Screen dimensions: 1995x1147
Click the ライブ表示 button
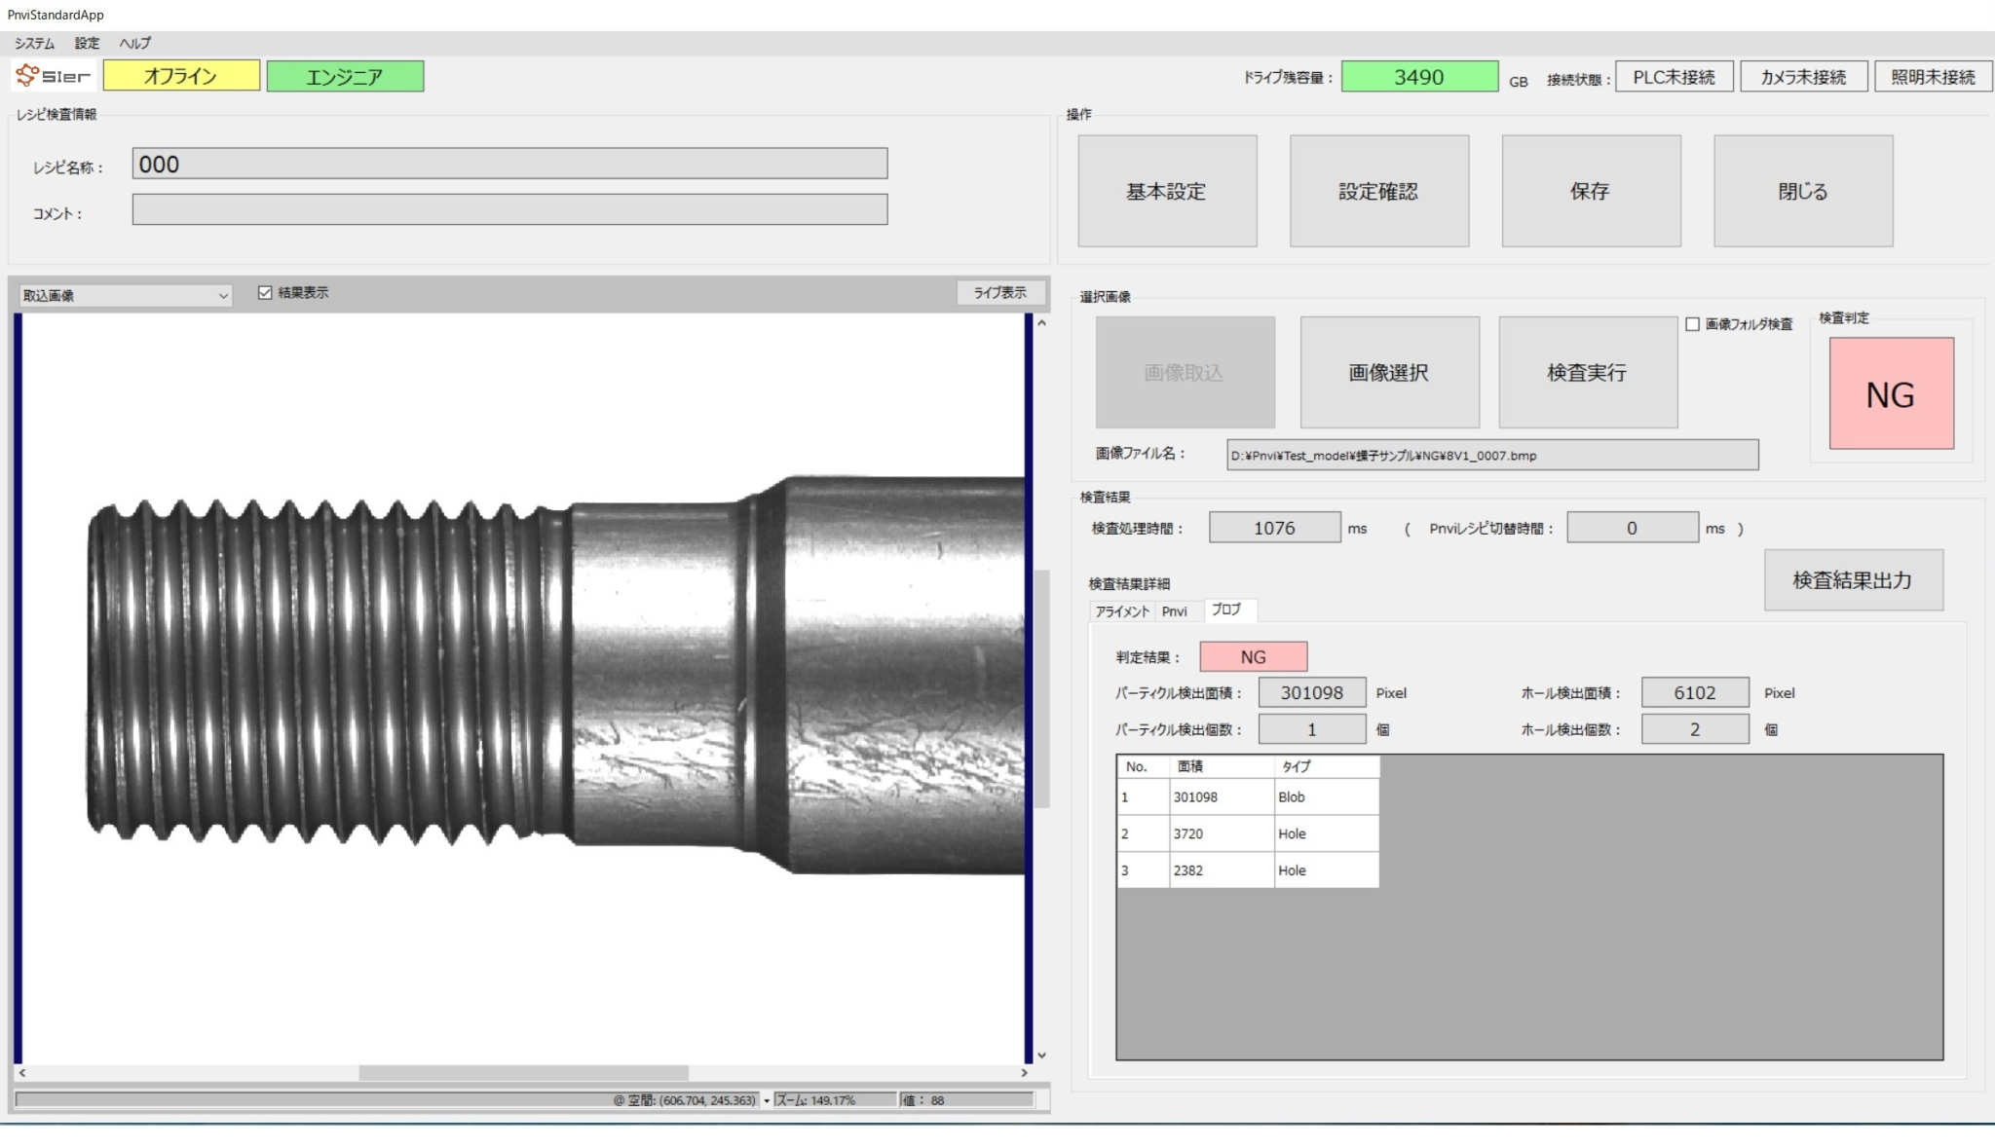[x=1000, y=293]
